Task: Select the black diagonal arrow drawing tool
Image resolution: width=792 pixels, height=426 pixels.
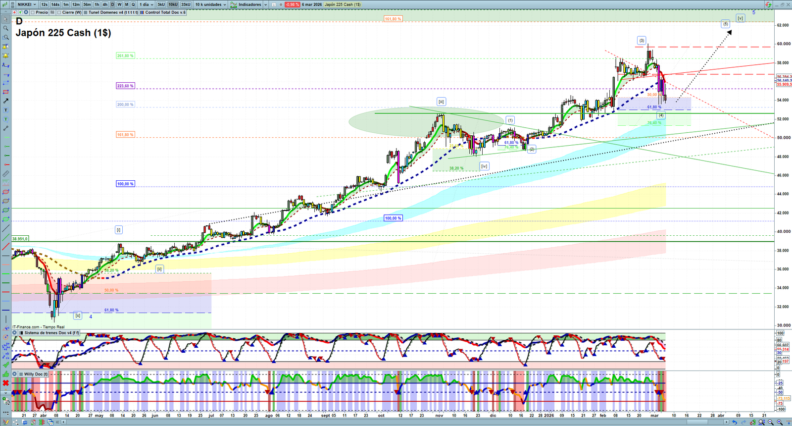Action: [6, 101]
